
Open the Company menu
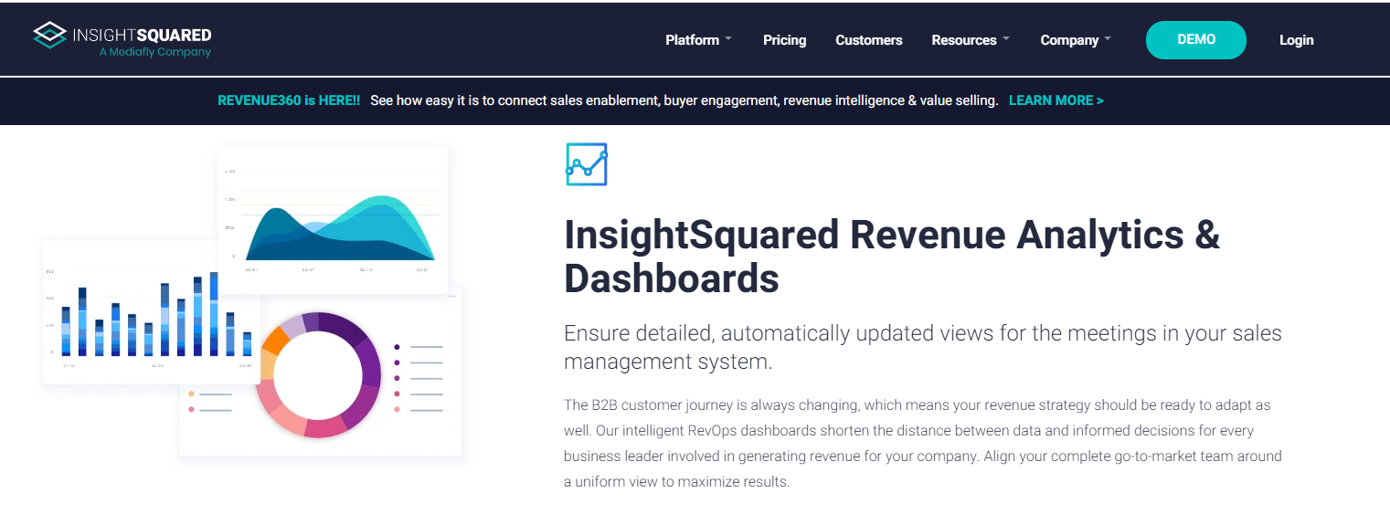[x=1069, y=40]
